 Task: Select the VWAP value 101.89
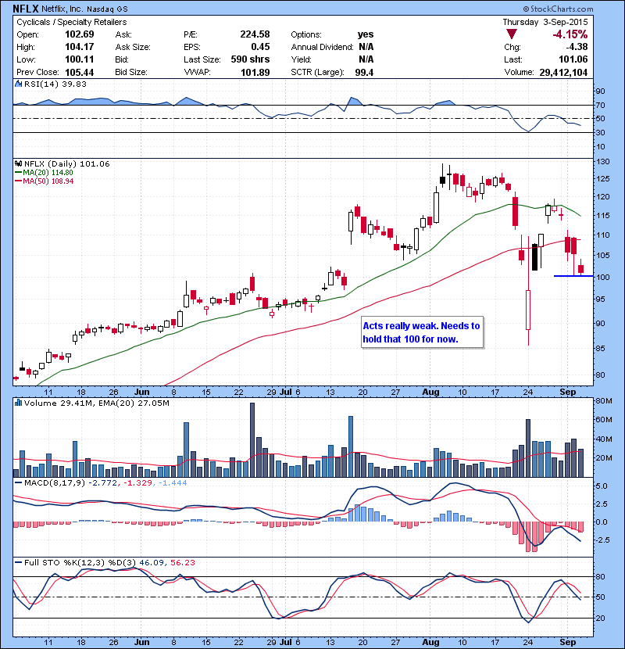pos(255,72)
